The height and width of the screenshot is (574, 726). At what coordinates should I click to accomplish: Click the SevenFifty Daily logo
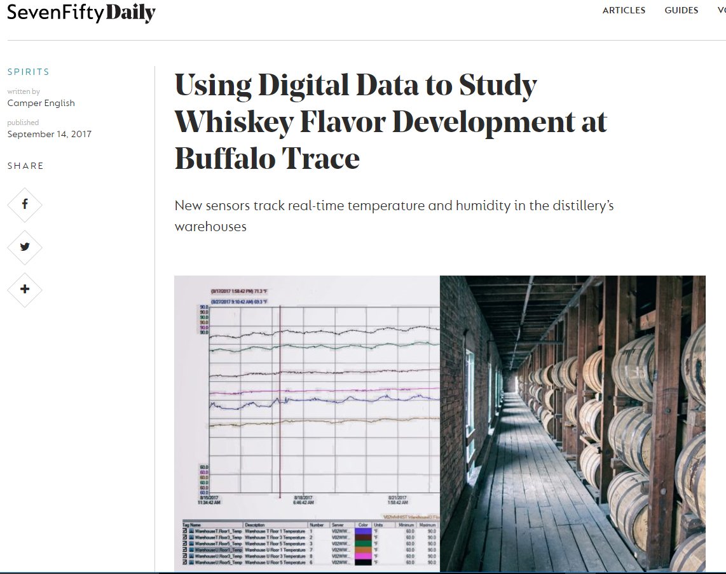tap(81, 13)
